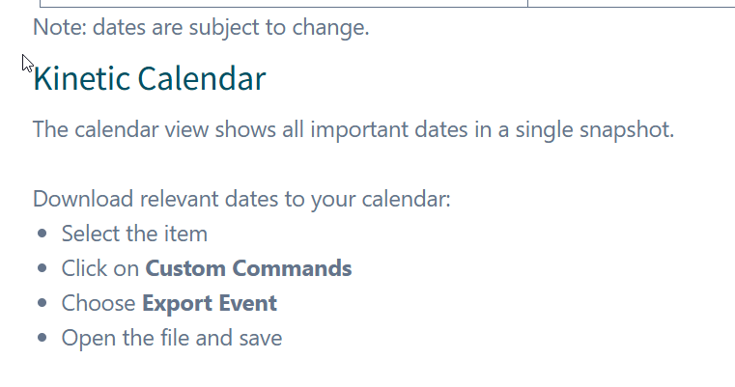Click the bullet before "Click on Custom Commands"
Image resolution: width=735 pixels, height=387 pixels.
(42, 269)
